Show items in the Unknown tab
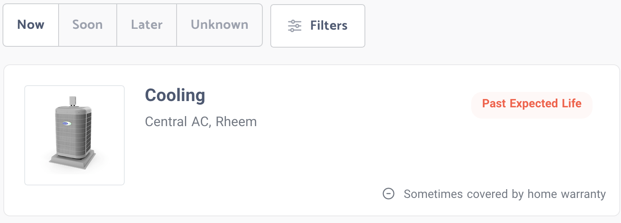This screenshot has height=223, width=621. click(x=219, y=25)
